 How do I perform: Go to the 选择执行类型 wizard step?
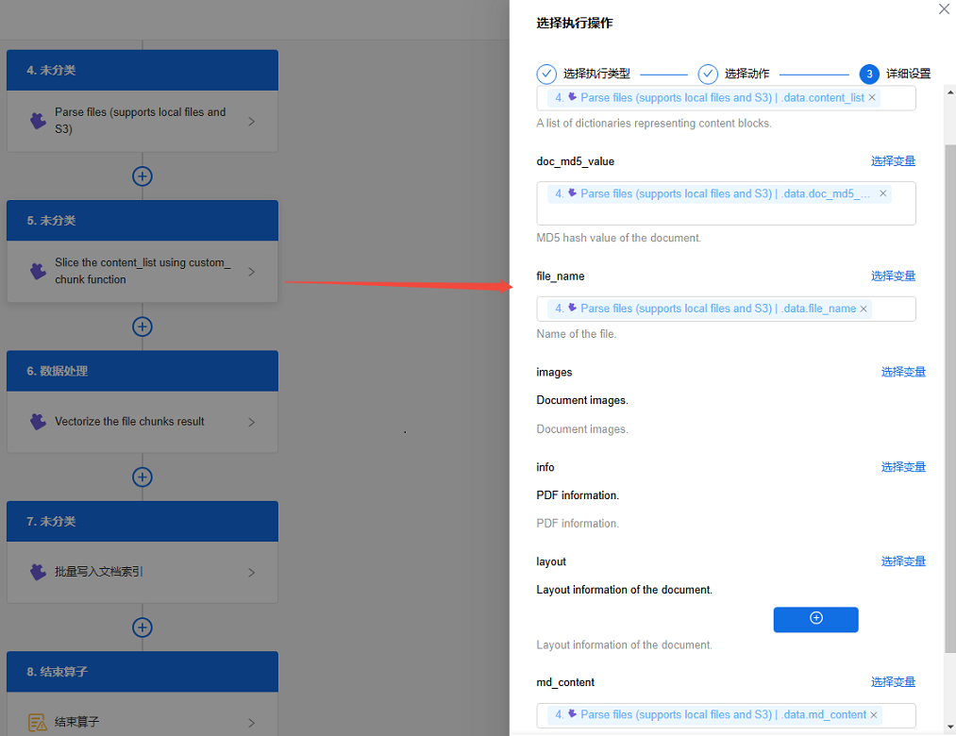click(596, 74)
